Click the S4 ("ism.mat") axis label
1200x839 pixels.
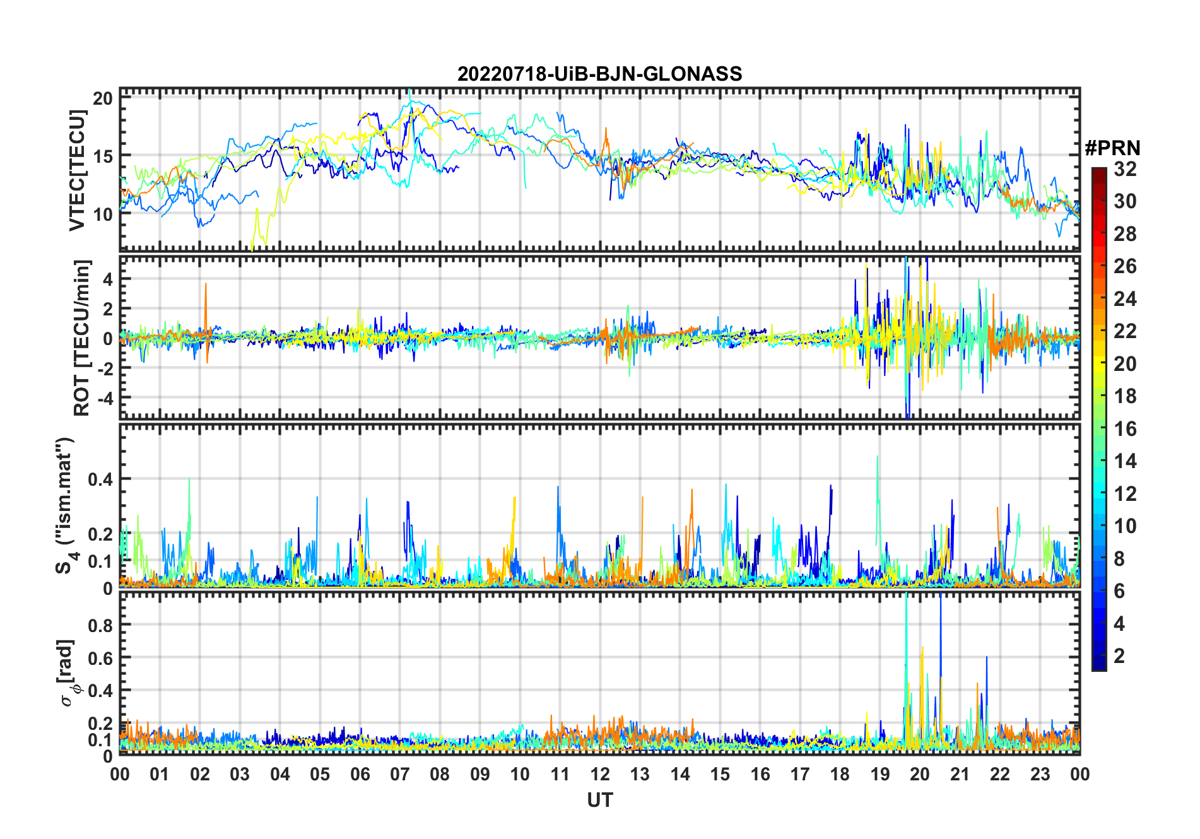65,505
